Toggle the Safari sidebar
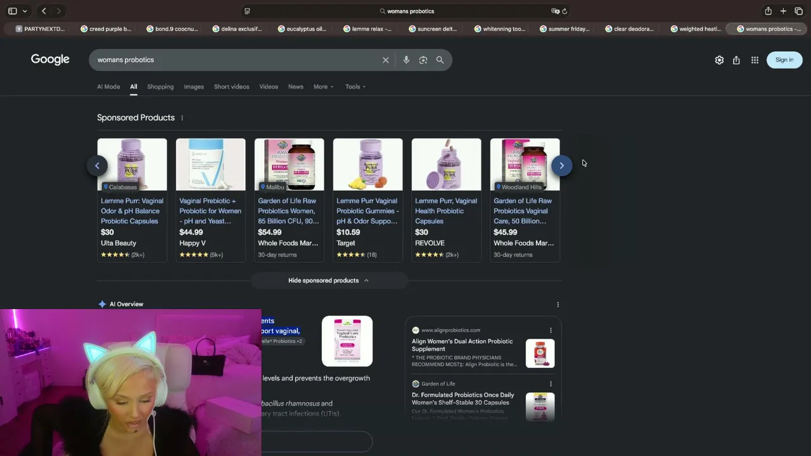The height and width of the screenshot is (456, 811). click(12, 11)
